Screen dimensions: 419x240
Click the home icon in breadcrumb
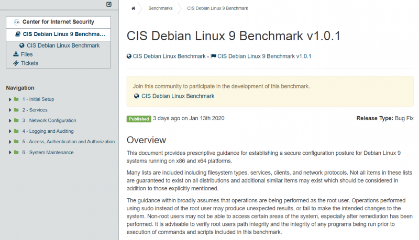click(x=134, y=8)
